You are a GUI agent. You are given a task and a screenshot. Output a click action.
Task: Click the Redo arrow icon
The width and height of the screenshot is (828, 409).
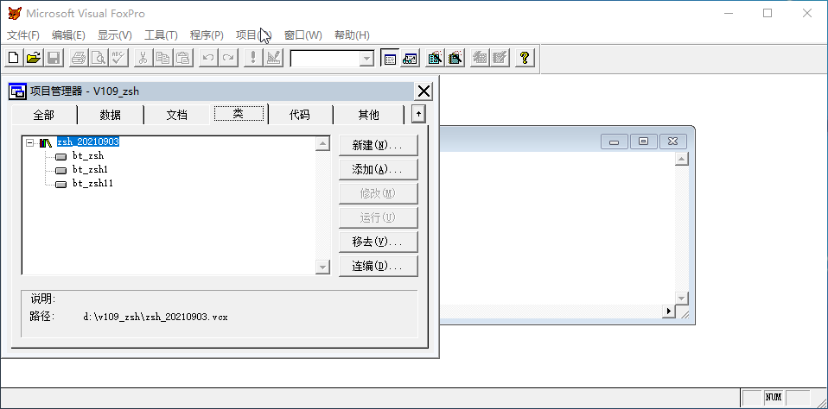pos(228,58)
